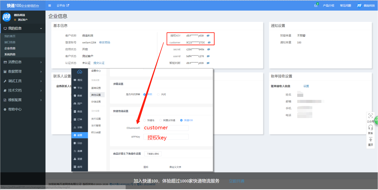Choose the 快递100 radio option
Screen dimensions: 378x190
(x=181, y=120)
